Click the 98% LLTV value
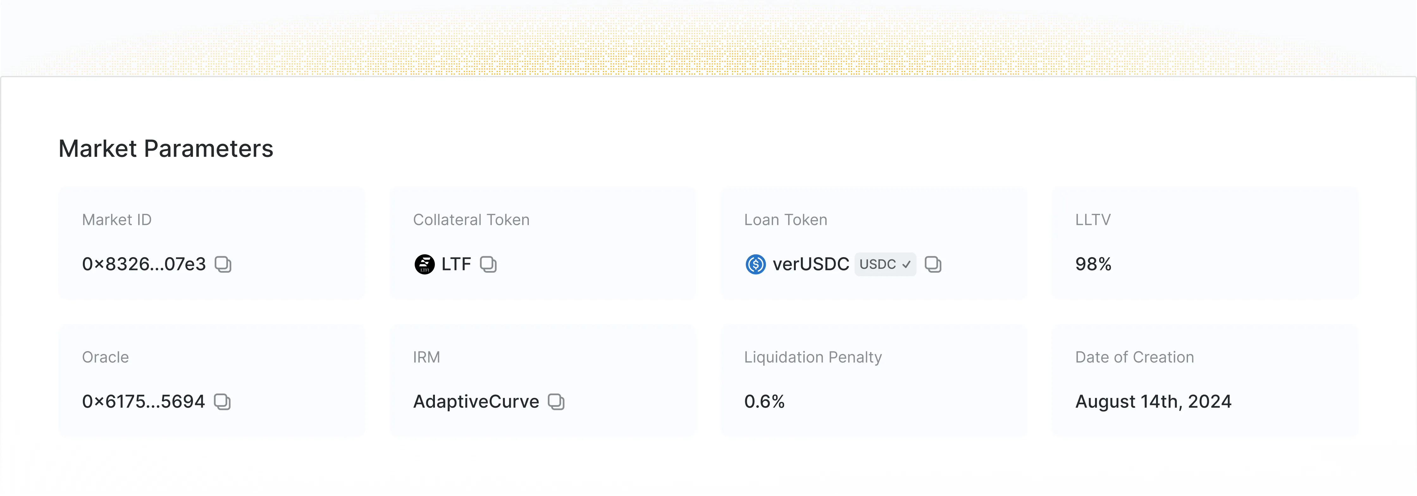Image resolution: width=1417 pixels, height=496 pixels. pos(1093,264)
